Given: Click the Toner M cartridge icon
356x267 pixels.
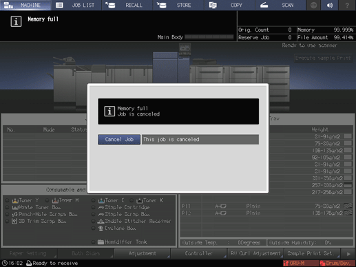Looking at the screenshot, I should click(55, 200).
